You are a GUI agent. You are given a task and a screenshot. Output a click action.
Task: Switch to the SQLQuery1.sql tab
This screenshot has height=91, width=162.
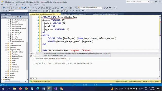106,14
